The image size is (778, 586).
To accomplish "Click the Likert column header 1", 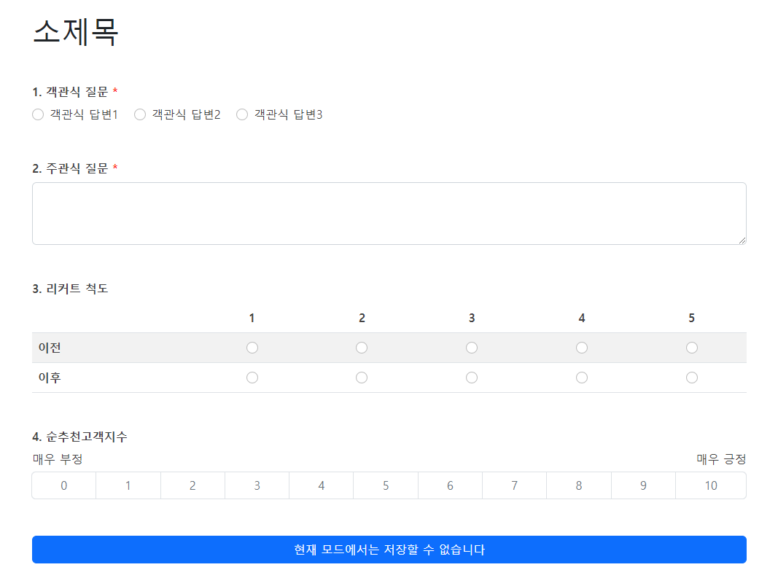I will point(252,318).
